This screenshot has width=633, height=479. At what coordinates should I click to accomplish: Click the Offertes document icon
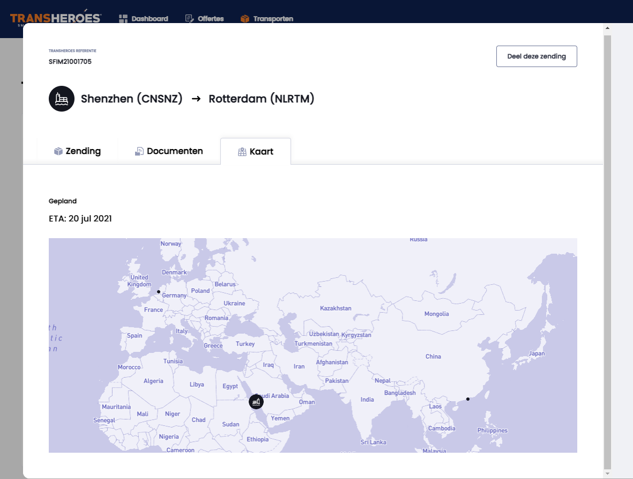click(189, 19)
